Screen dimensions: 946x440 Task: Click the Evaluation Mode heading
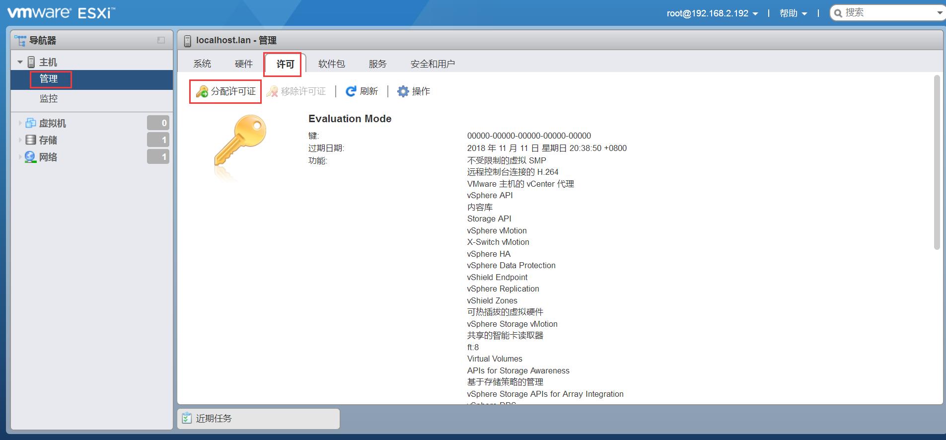point(350,119)
